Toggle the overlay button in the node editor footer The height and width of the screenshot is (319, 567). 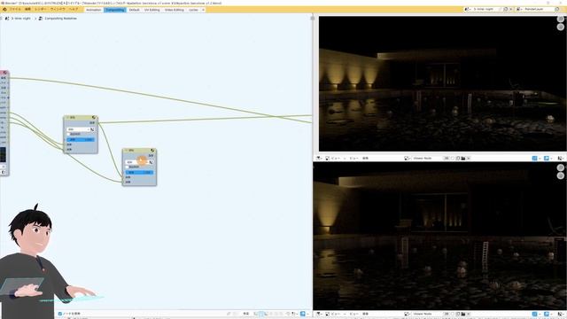pos(303,314)
